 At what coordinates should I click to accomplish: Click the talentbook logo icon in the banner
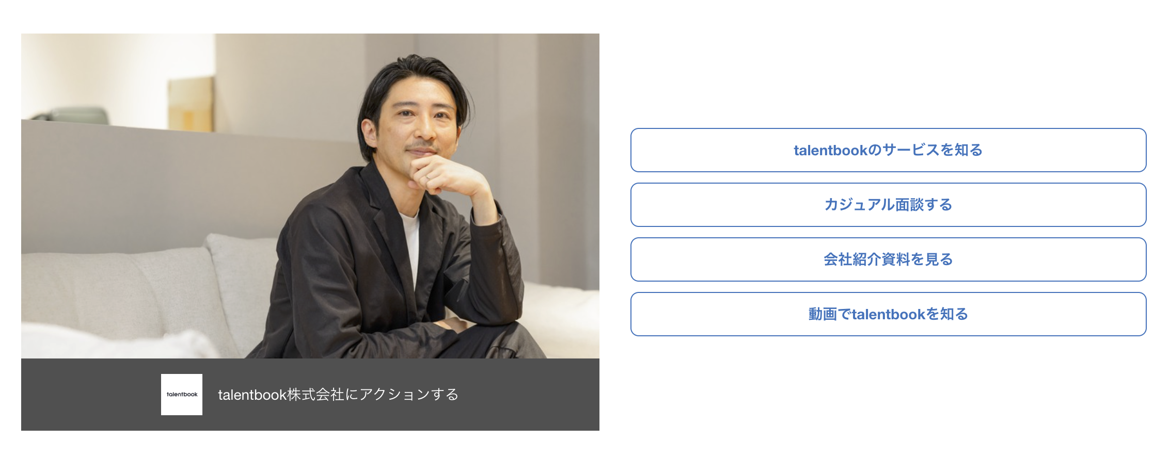point(182,395)
